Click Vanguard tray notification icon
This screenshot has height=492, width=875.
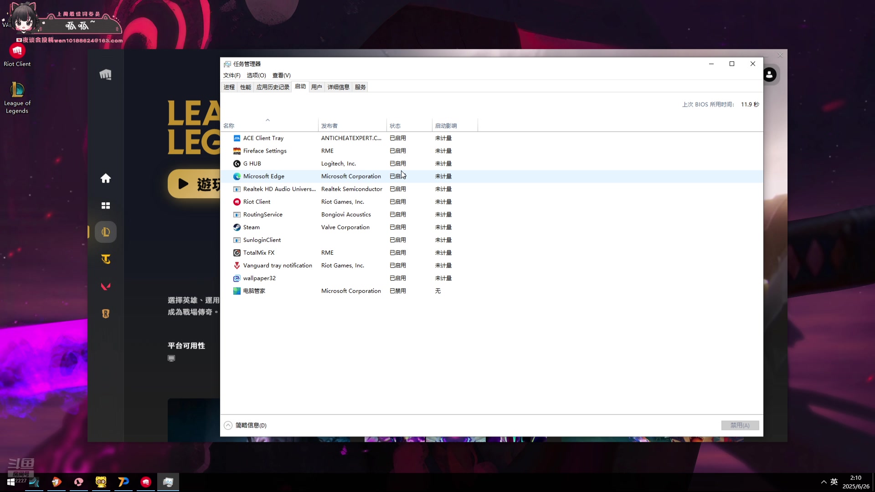click(237, 266)
